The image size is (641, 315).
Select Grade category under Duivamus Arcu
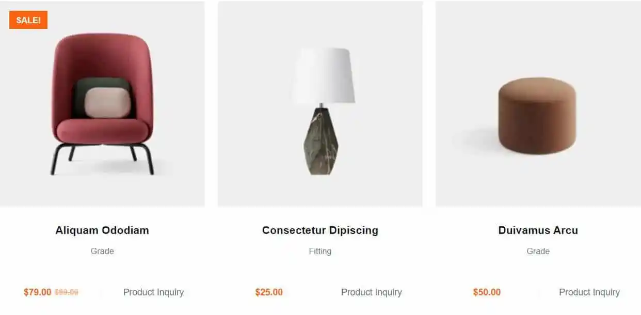pyautogui.click(x=538, y=251)
